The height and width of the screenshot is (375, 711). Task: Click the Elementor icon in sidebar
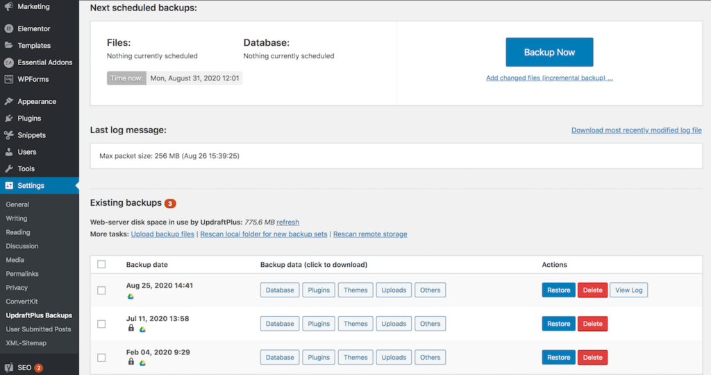click(x=8, y=28)
